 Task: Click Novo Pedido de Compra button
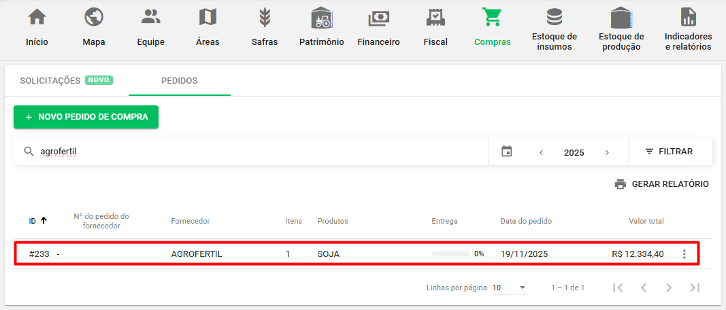86,117
